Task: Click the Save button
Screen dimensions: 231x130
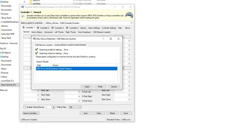Action: (x=126, y=113)
